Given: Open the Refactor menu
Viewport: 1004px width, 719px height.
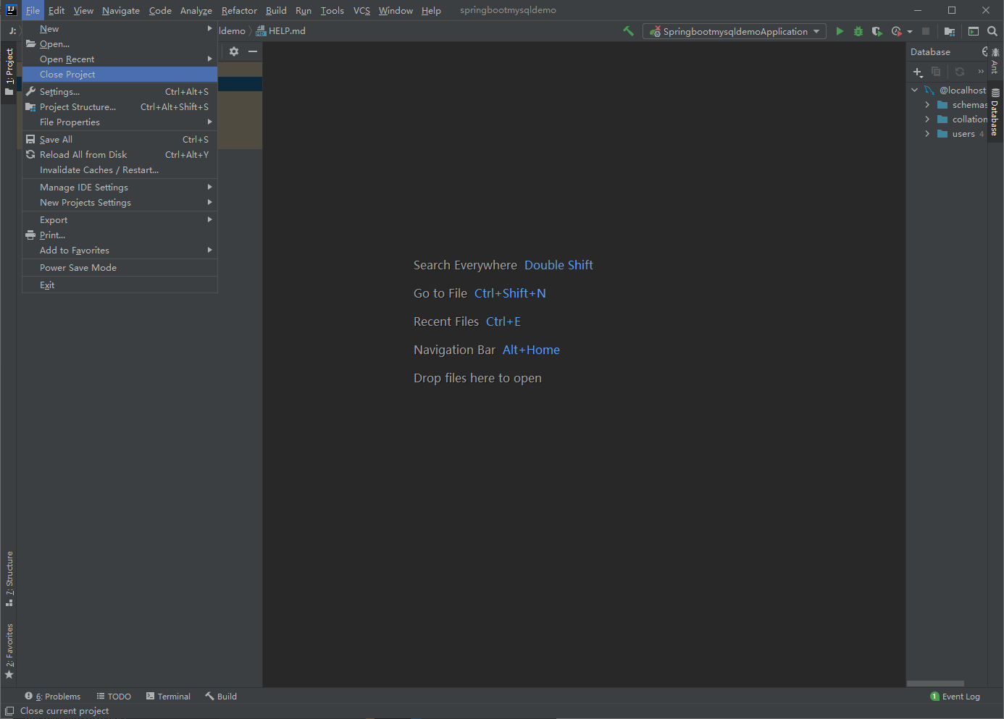Looking at the screenshot, I should pyautogui.click(x=239, y=10).
